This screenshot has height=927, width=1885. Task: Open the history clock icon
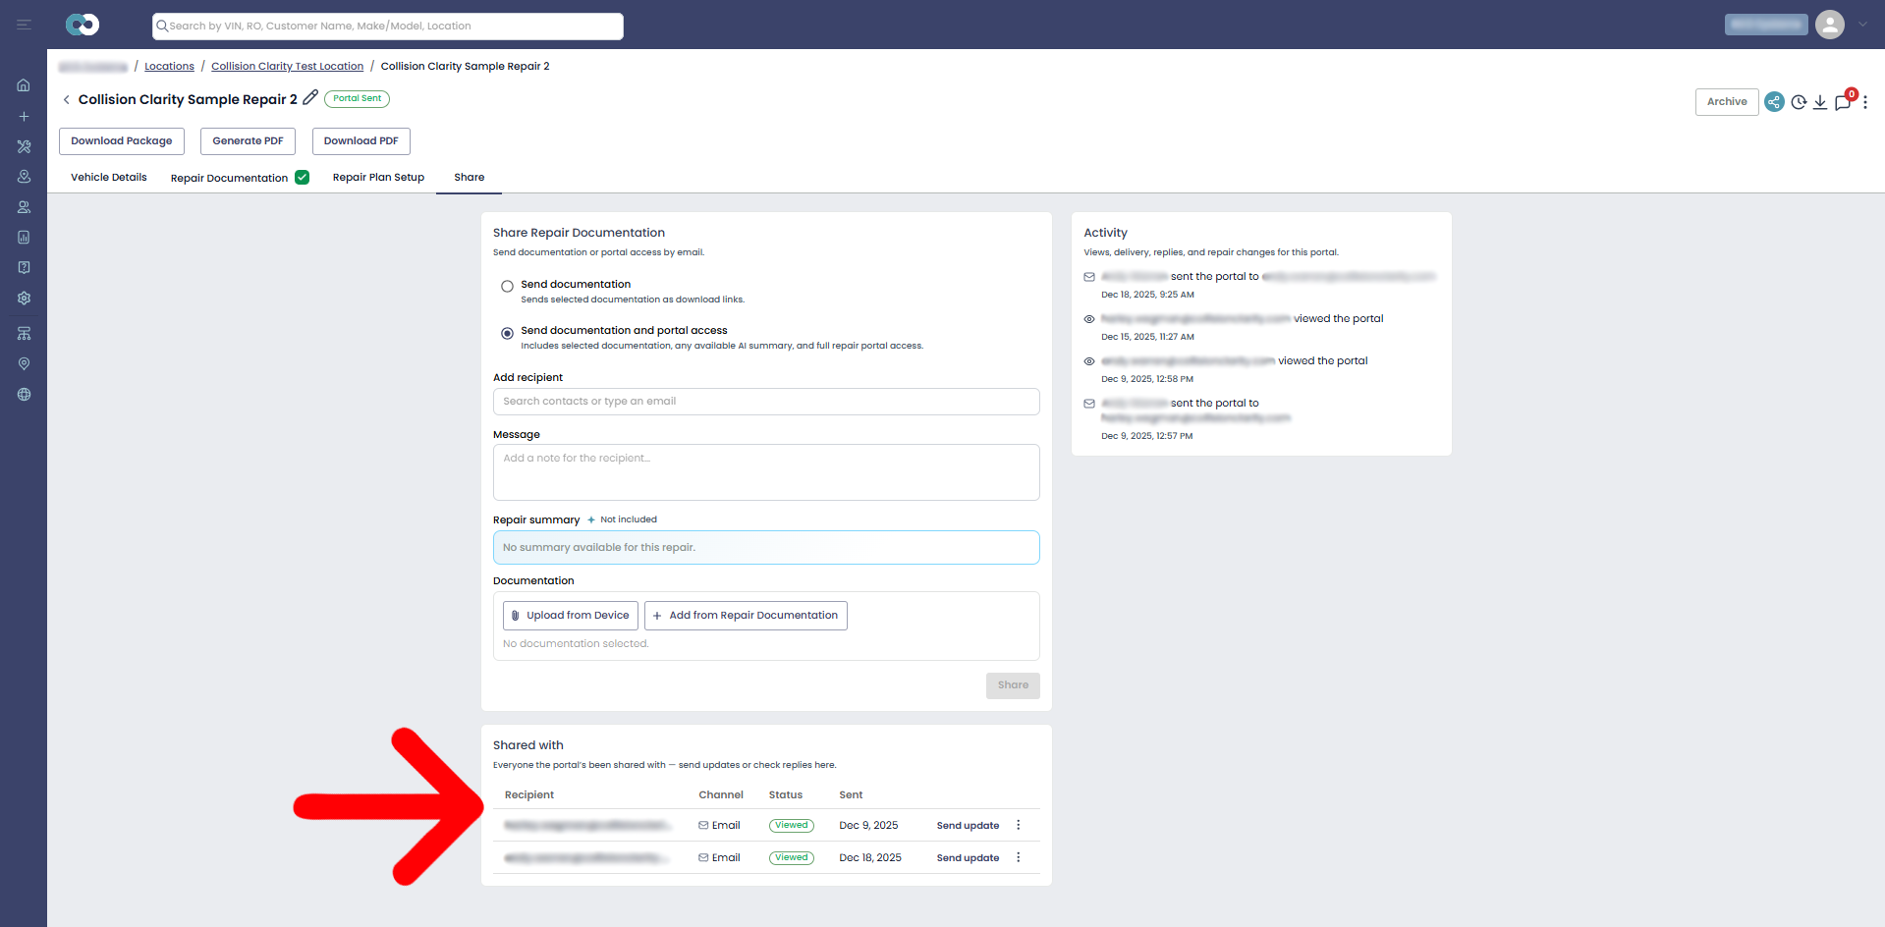[x=1799, y=102]
